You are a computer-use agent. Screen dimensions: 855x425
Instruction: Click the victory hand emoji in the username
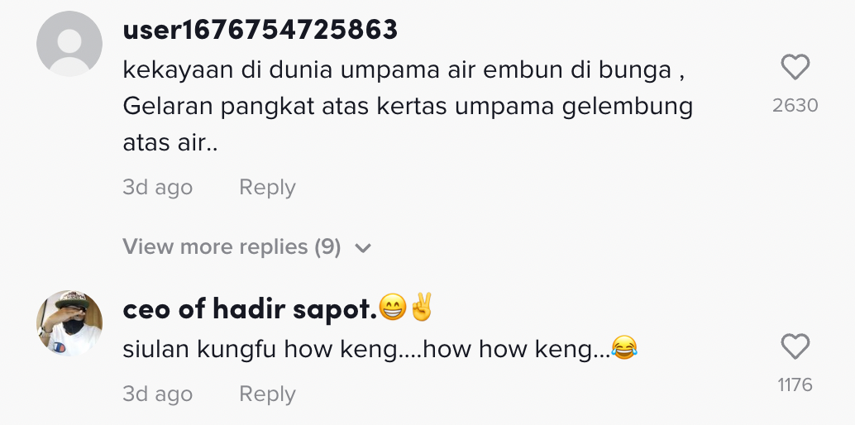point(420,308)
